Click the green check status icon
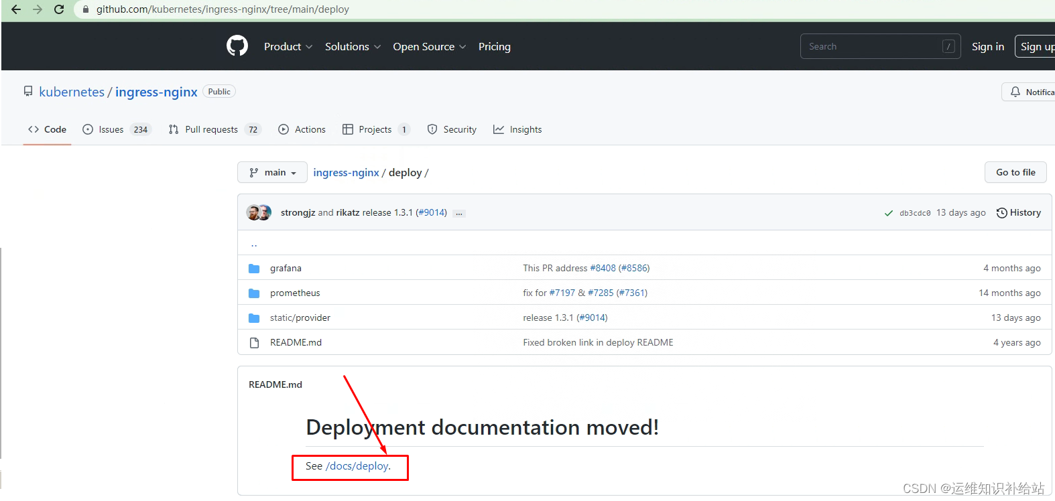The width and height of the screenshot is (1055, 501). coord(889,213)
